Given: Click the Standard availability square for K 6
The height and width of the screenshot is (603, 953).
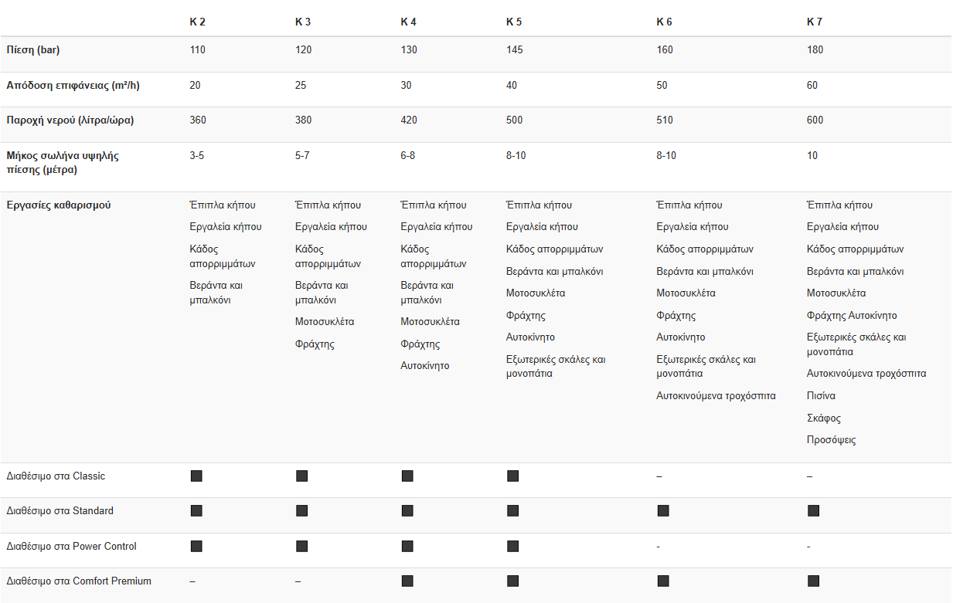Looking at the screenshot, I should pos(662,511).
